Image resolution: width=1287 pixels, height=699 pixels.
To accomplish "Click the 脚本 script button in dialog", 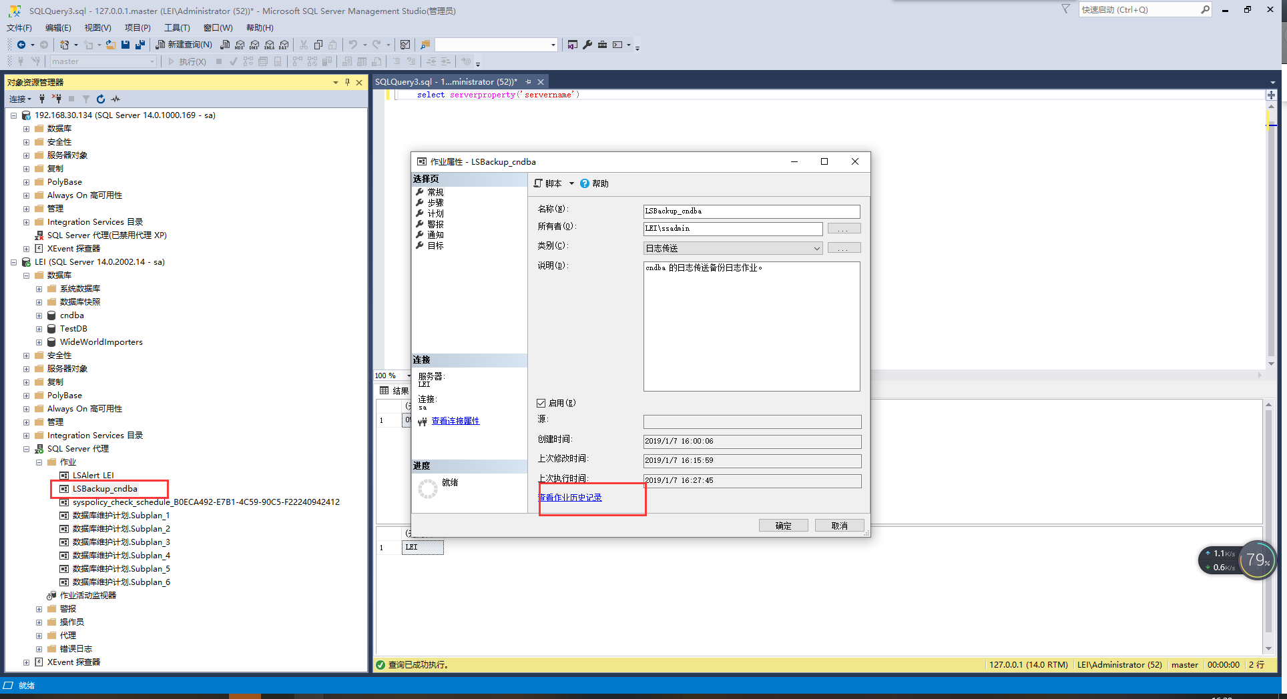I will click(547, 183).
